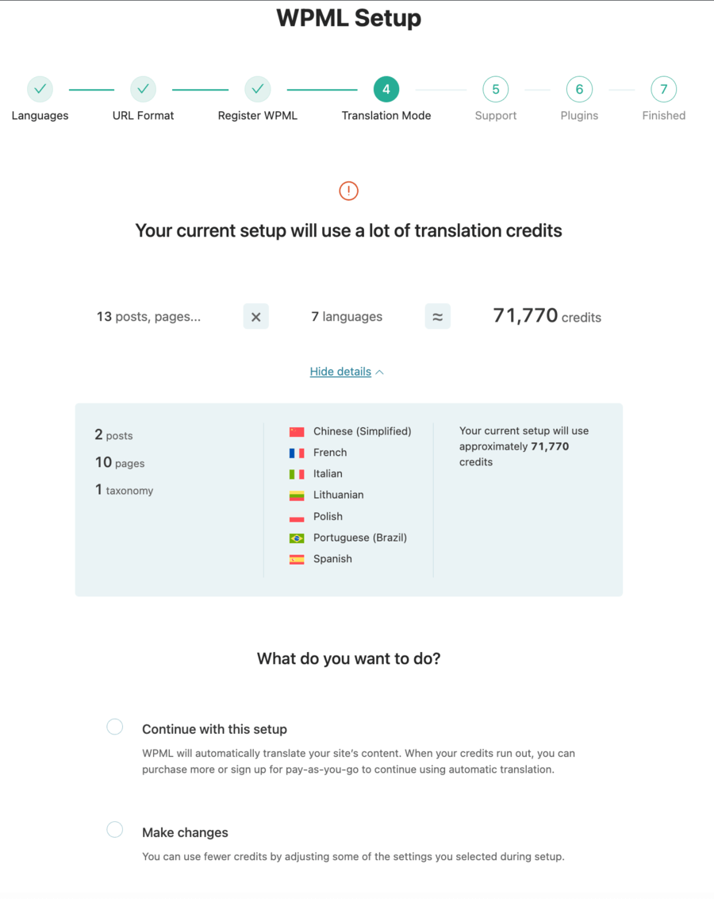Click the approximately-equals icon box
Screen dimensions: 714x899
coord(437,317)
